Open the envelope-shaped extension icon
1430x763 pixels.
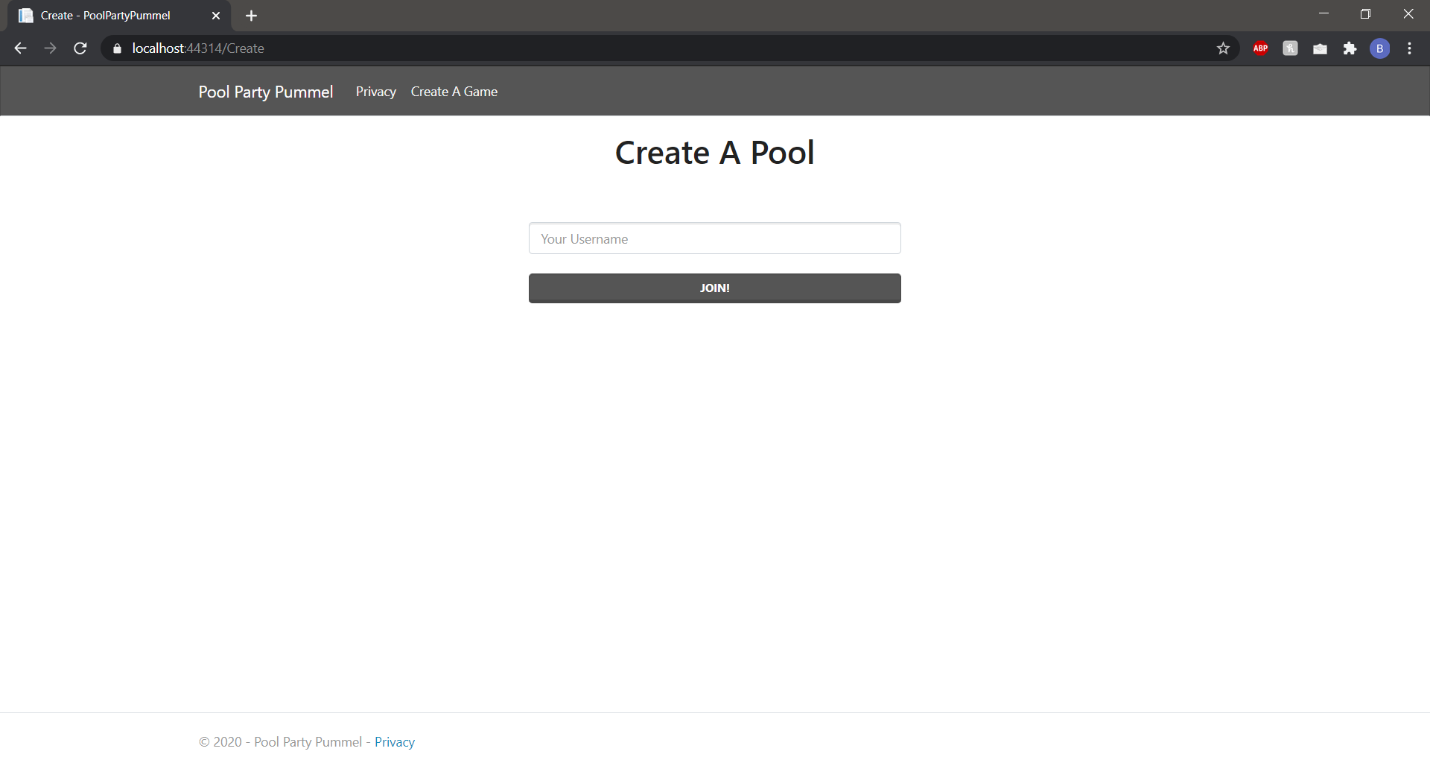[1320, 48]
